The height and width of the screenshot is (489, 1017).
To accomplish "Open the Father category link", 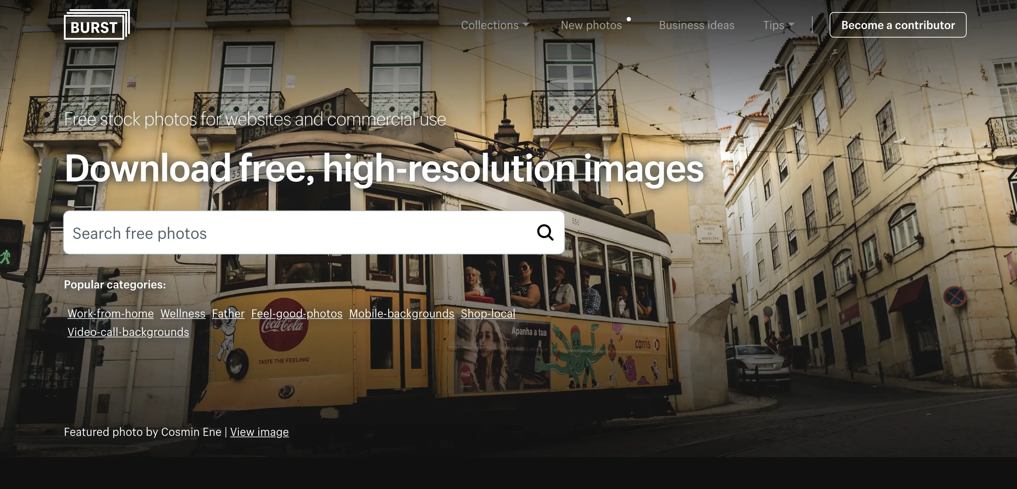I will 228,314.
